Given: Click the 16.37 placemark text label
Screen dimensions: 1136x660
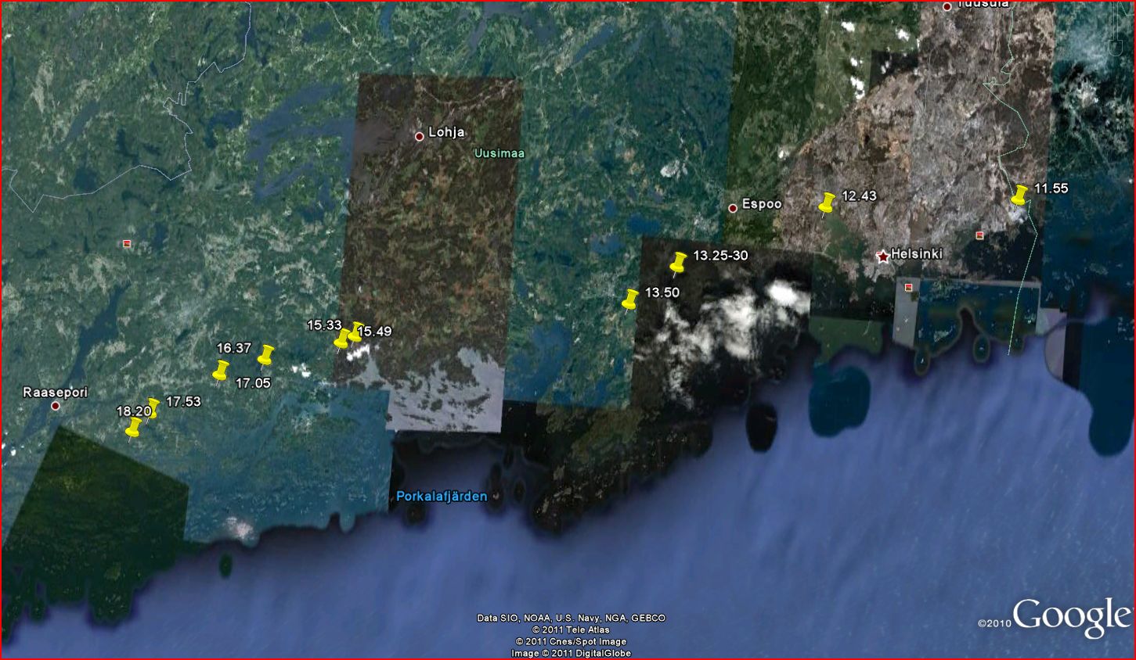Looking at the screenshot, I should (x=233, y=348).
